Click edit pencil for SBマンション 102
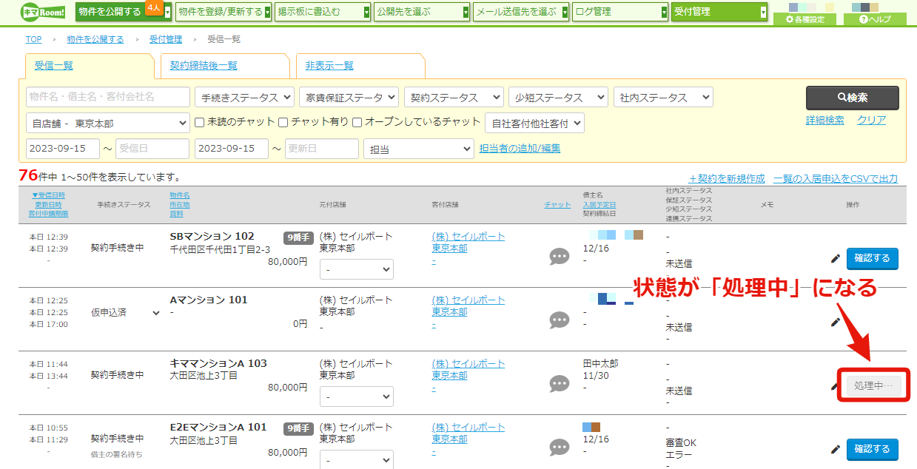The height and width of the screenshot is (469, 917). (836, 258)
